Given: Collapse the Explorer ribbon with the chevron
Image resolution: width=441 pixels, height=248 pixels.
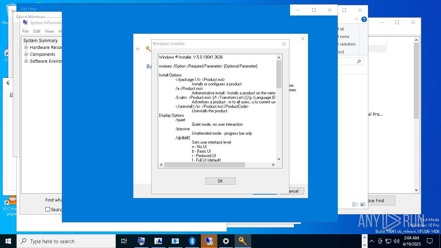Looking at the screenshot, I should [357, 19].
